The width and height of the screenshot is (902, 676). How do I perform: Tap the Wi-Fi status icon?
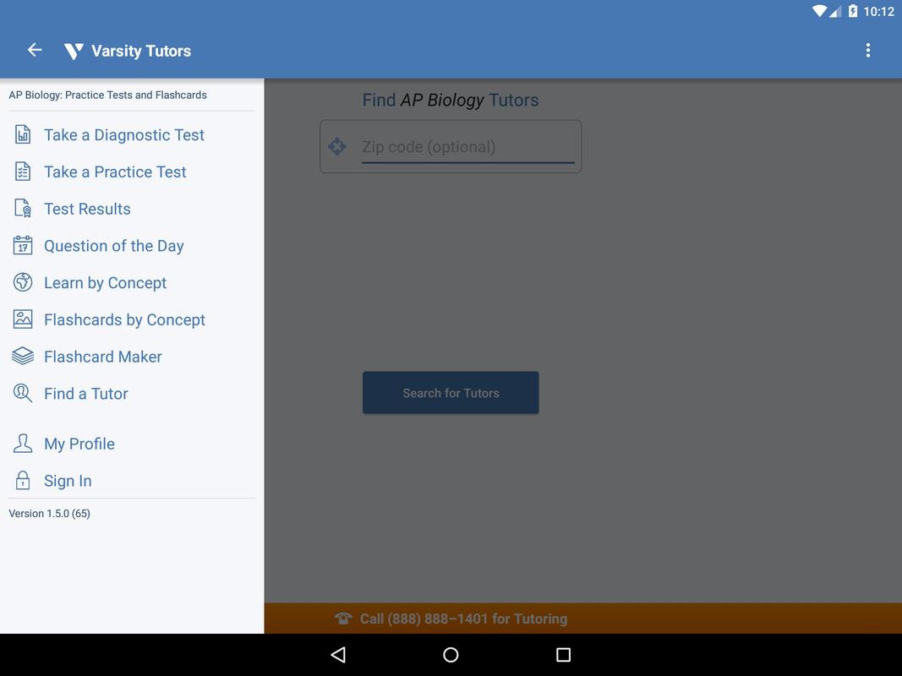[819, 11]
